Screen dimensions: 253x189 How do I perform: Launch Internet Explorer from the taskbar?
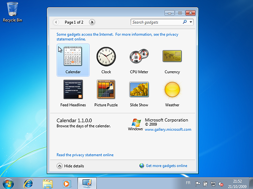coord(29,183)
